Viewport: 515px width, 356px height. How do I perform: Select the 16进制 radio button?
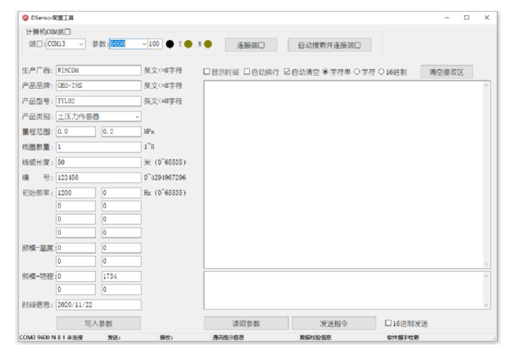point(381,71)
